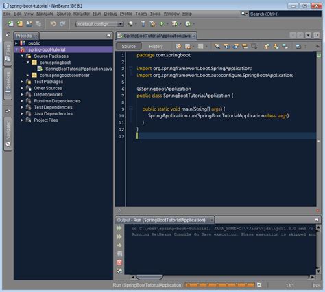Image resolution: width=325 pixels, height=292 pixels.
Task: Click the orange Run progress bar
Action: click(220, 285)
